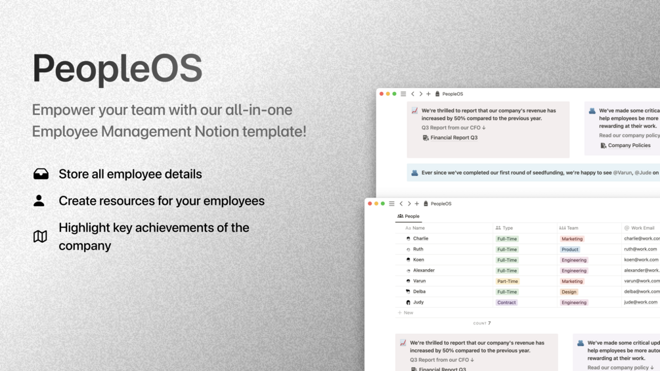Screen dimensions: 660x371
Task: Select Engineering team tag in Koen's row
Action: click(574, 260)
